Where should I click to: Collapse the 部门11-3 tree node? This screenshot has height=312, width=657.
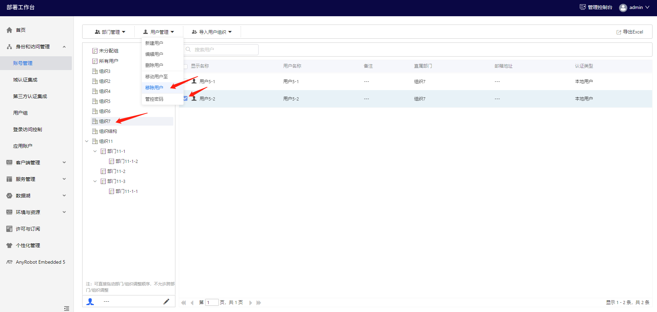point(95,181)
